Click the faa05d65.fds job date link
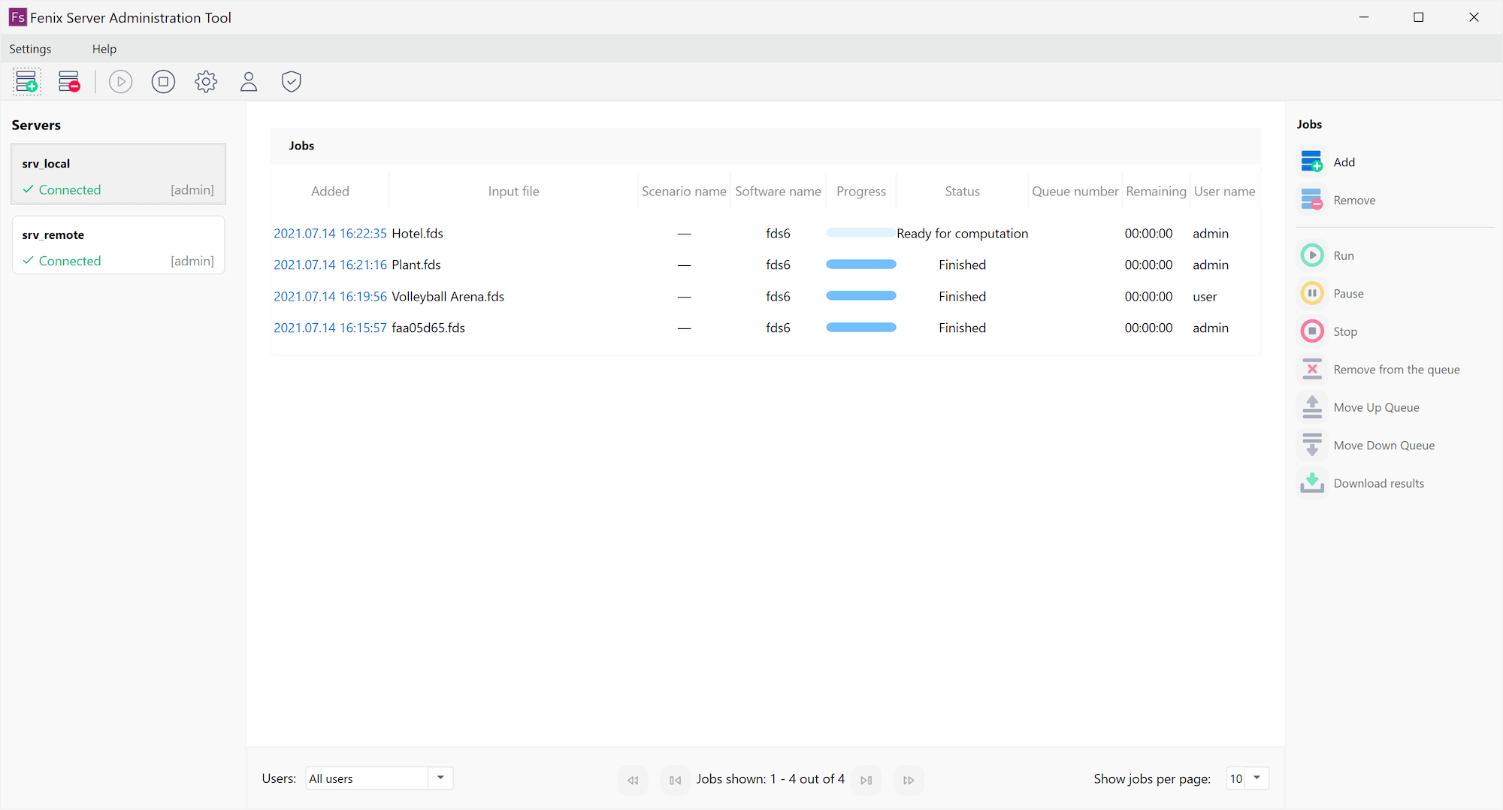The image size is (1503, 810). tap(330, 328)
